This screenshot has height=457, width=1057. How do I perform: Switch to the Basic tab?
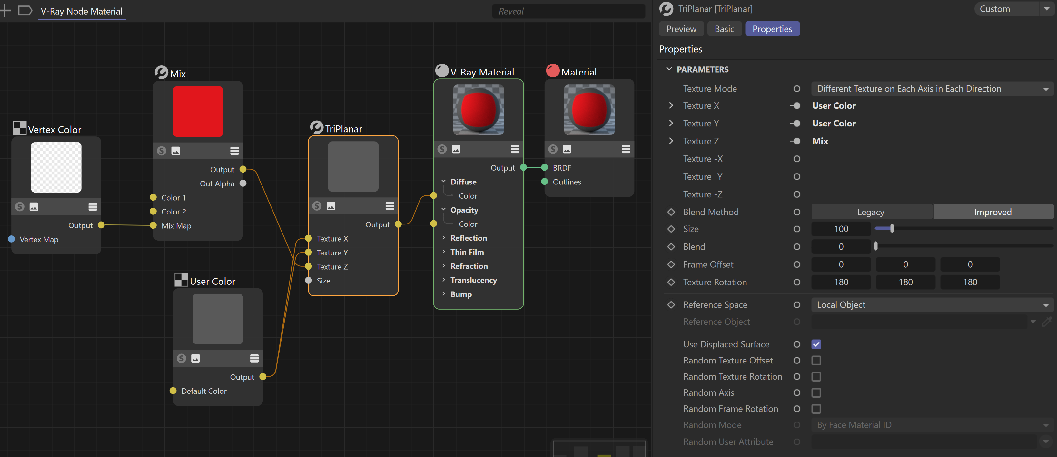click(724, 29)
